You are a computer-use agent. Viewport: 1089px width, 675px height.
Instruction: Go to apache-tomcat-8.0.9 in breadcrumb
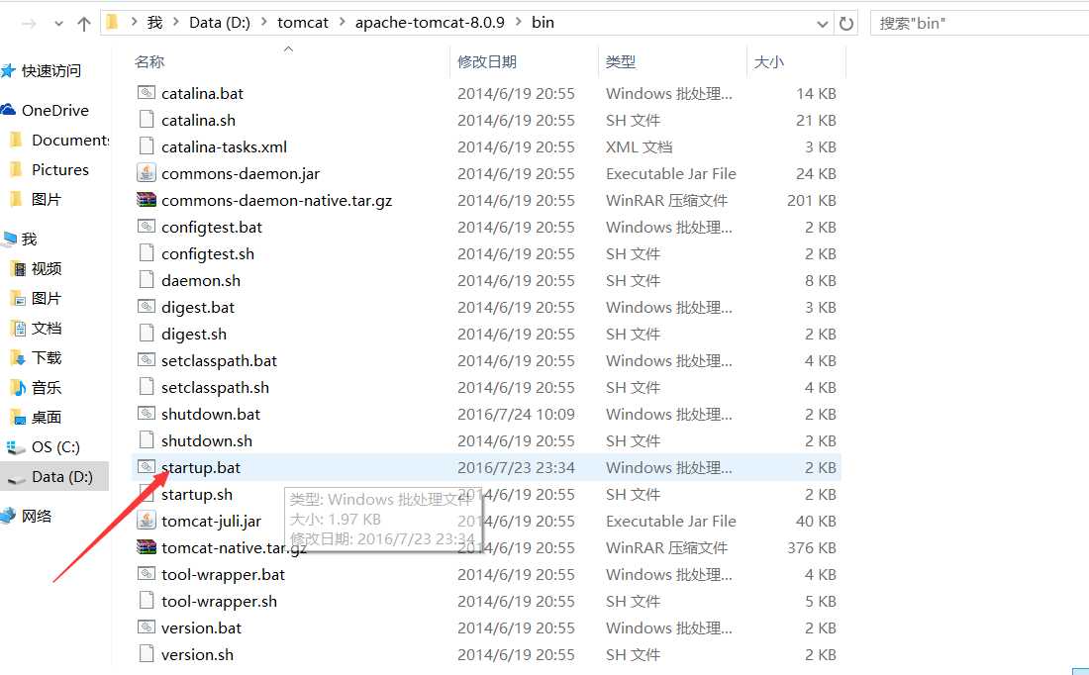tap(430, 22)
